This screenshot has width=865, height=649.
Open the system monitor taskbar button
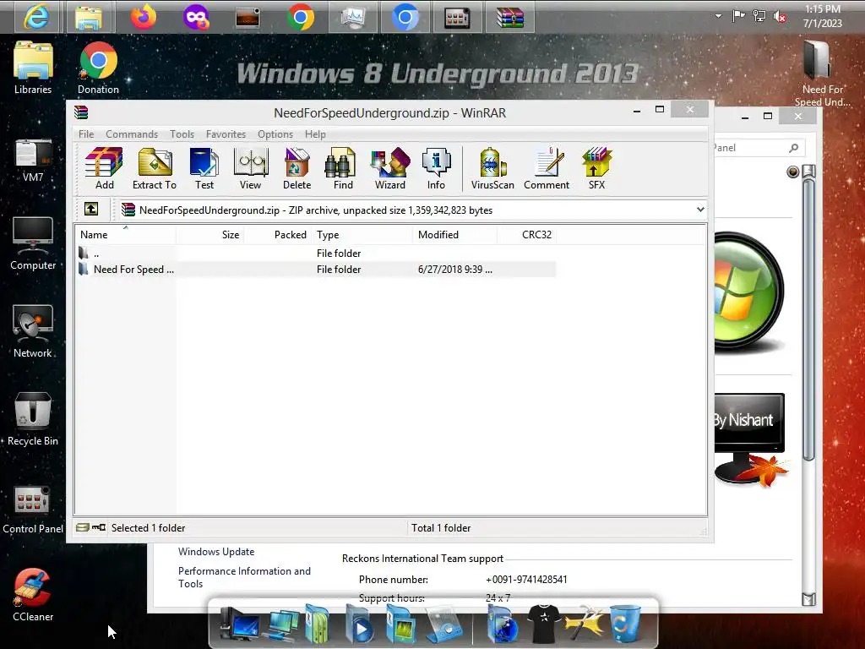click(x=353, y=17)
